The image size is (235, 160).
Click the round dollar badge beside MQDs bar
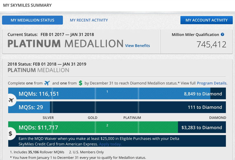(x=11, y=133)
